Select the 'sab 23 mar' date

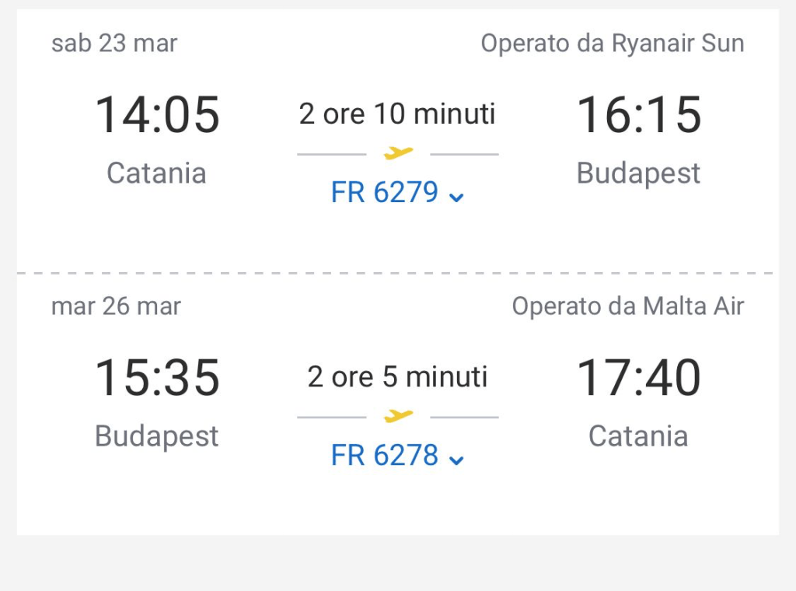pyautogui.click(x=114, y=44)
